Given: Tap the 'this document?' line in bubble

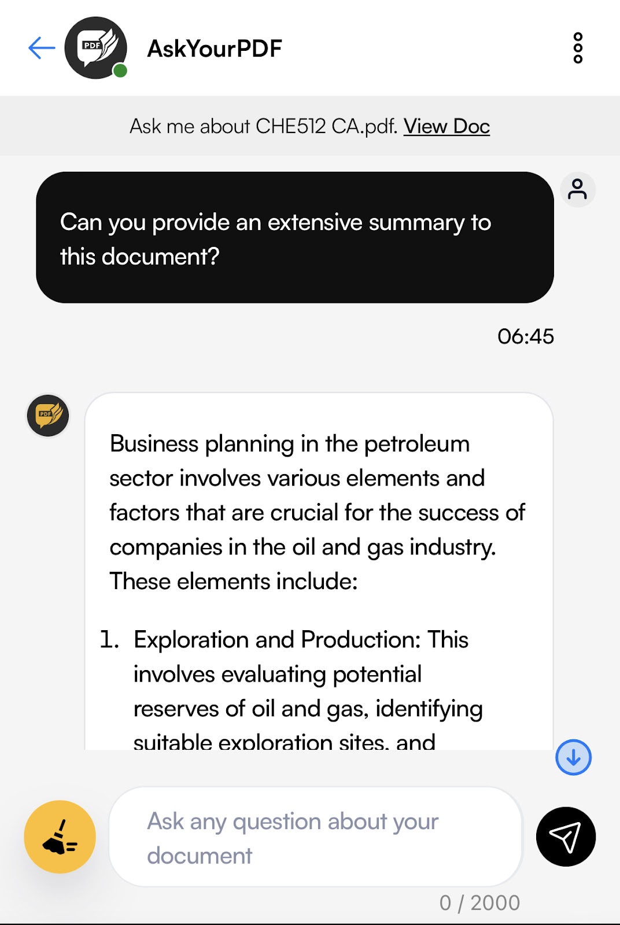Looking at the screenshot, I should 139,257.
